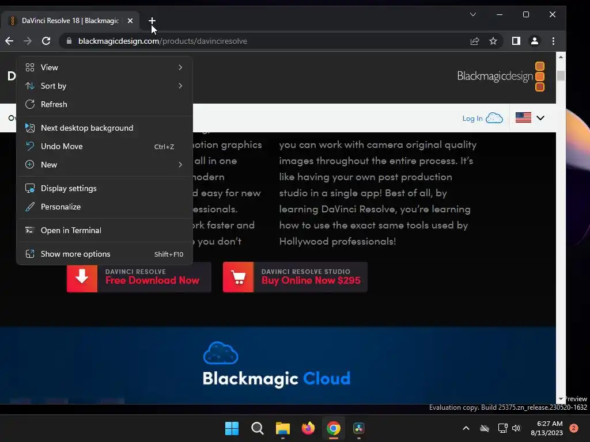Click the page scrollbar up arrow
This screenshot has width=590, height=442.
[x=561, y=57]
